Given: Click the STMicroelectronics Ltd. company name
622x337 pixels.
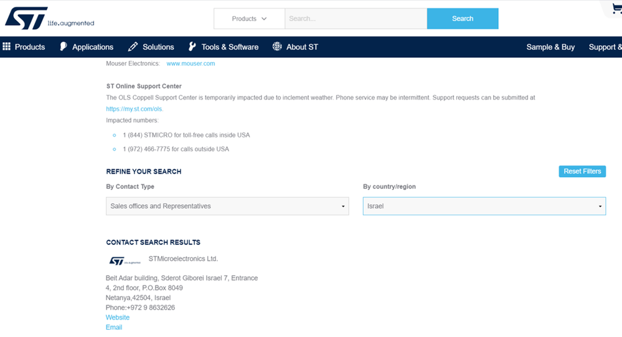Looking at the screenshot, I should pos(183,259).
